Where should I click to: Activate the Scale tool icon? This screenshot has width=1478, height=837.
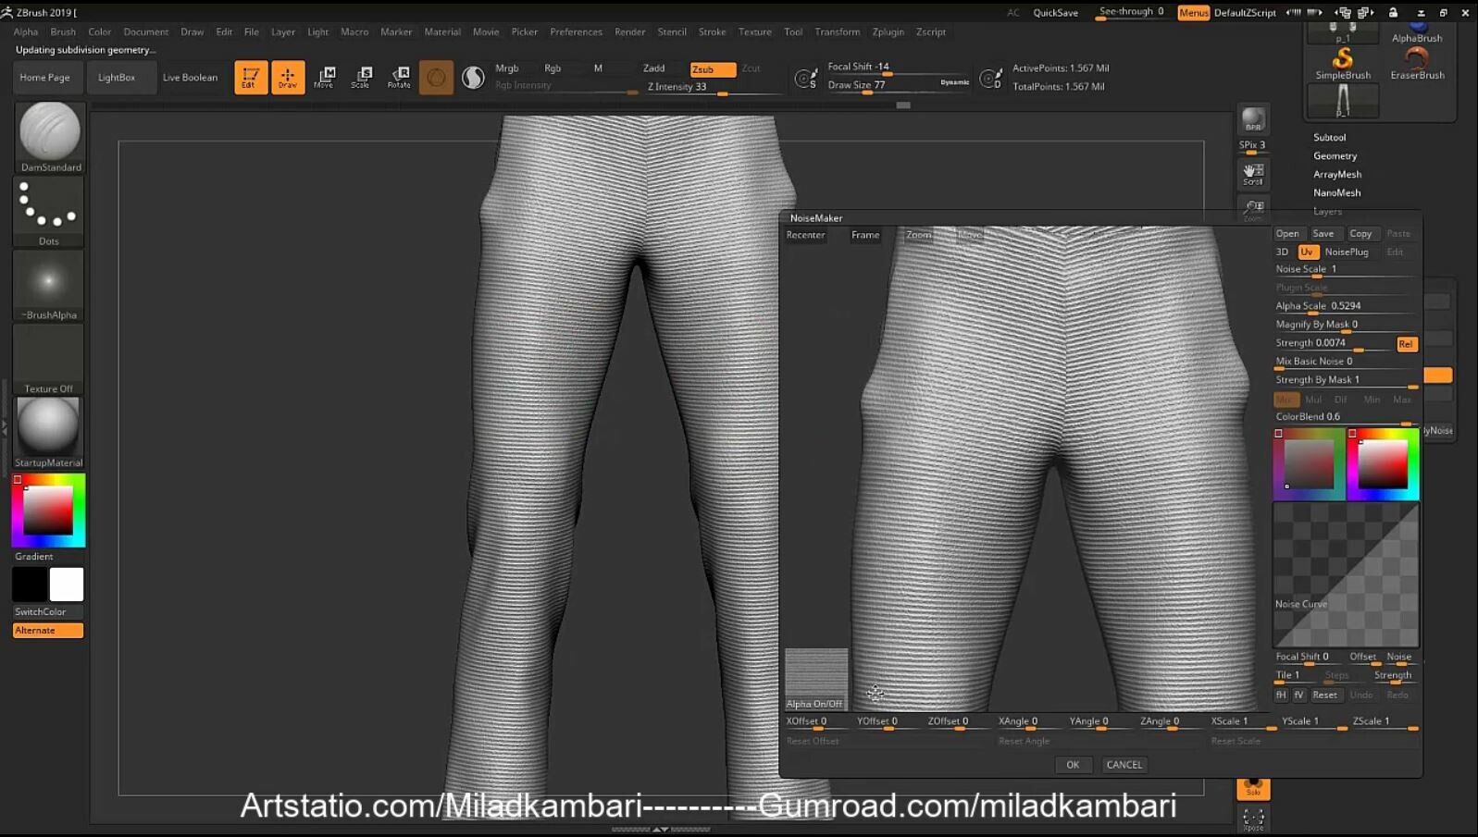click(x=362, y=78)
